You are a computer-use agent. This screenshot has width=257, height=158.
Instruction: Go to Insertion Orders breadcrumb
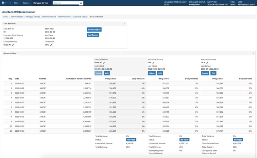[49, 16]
